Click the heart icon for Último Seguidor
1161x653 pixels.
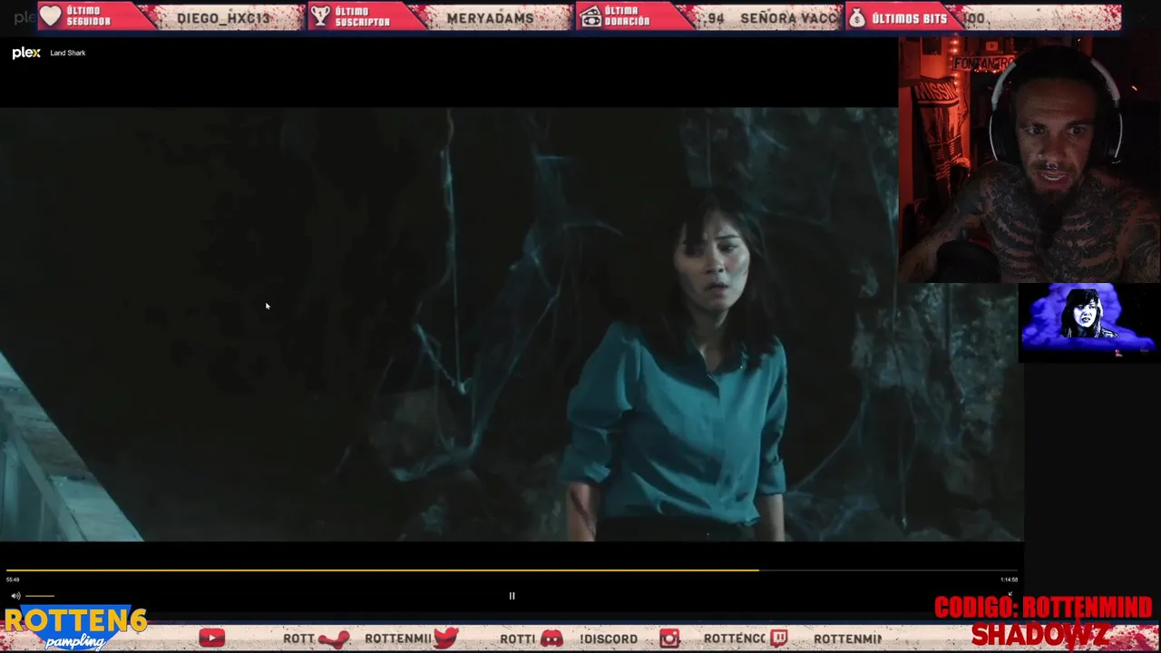[x=51, y=16]
